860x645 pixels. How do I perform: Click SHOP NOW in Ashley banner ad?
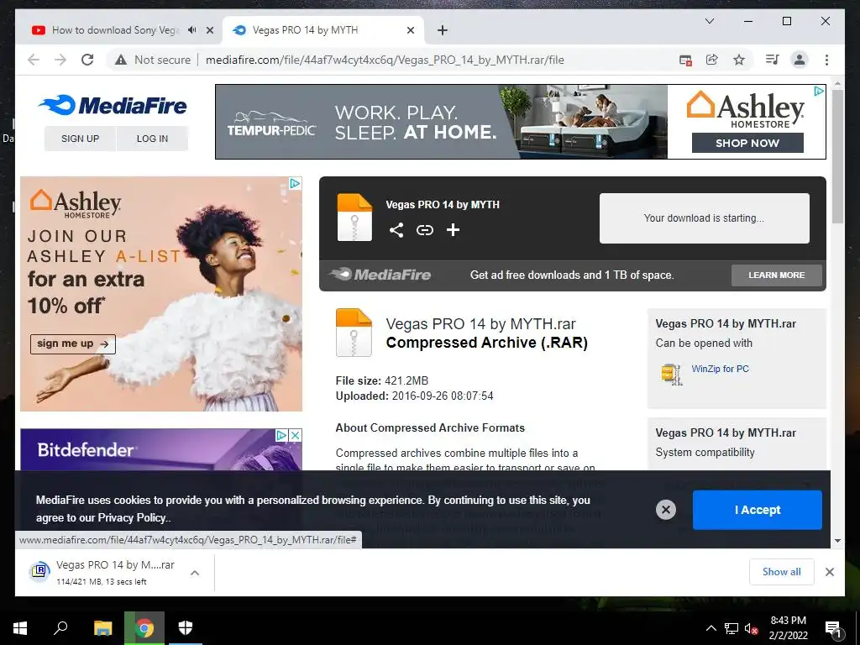(747, 143)
